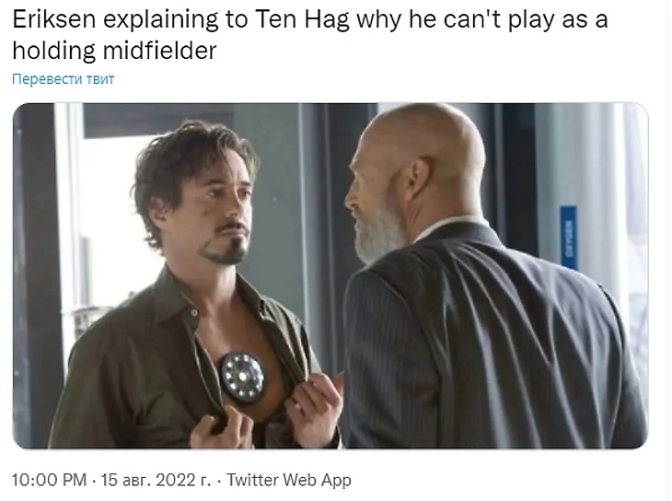Click the small button on the olive shirt
Screen dimensions: 672x501
tap(194, 313)
